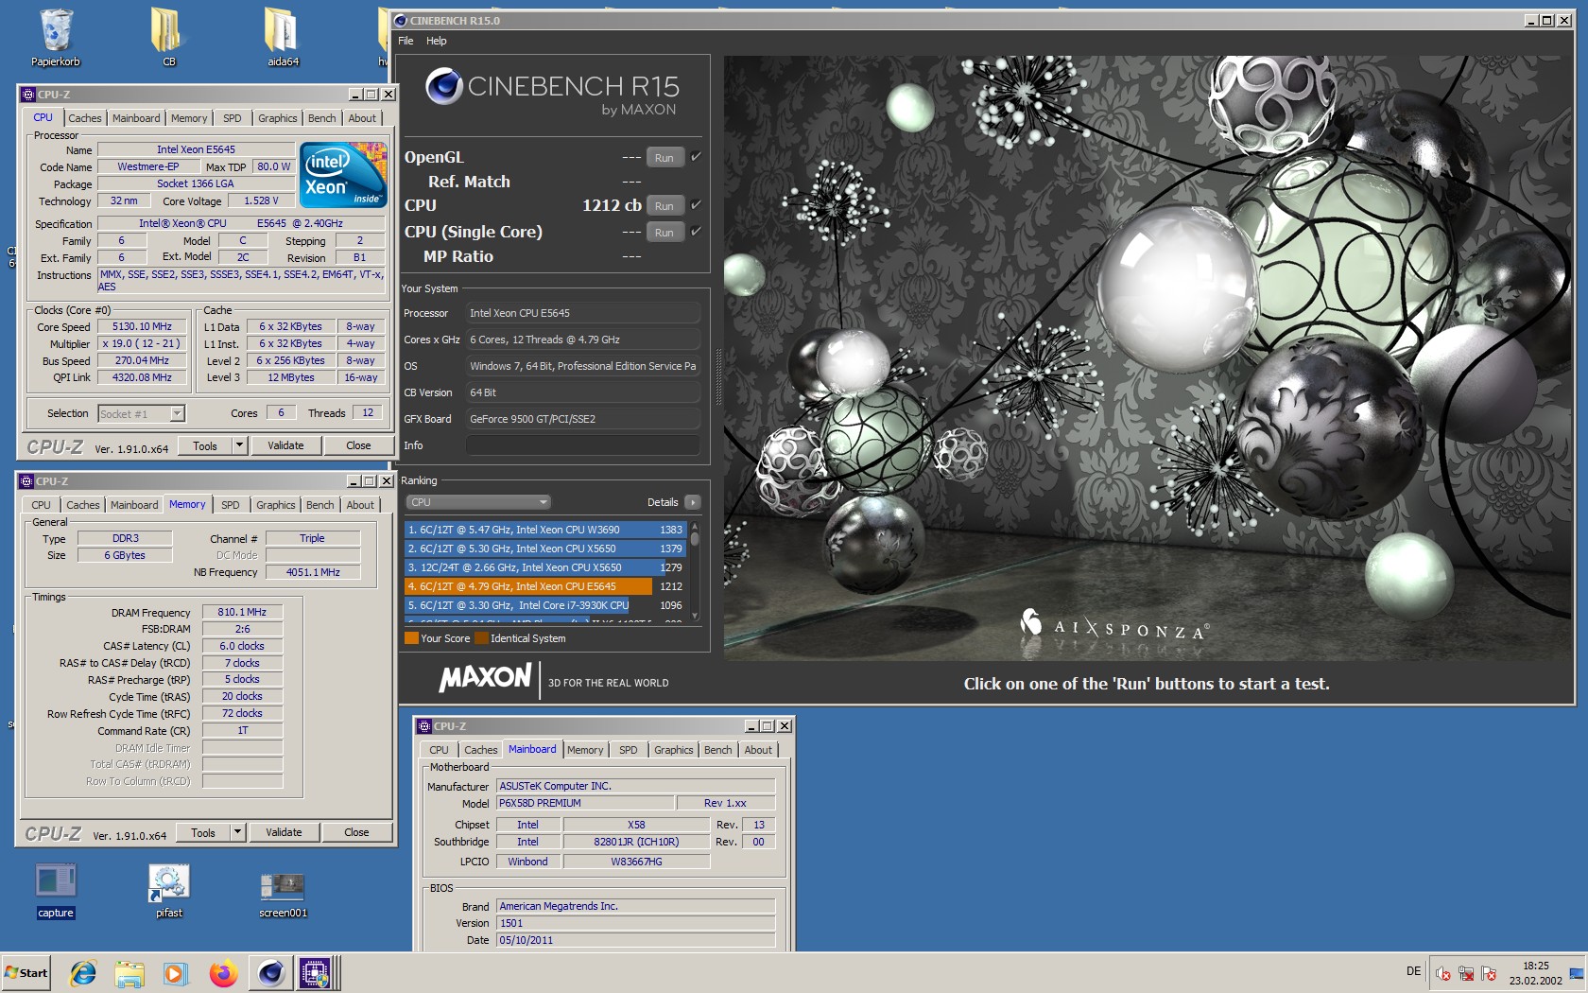Click Close in the CPU-Z Memory window
This screenshot has width=1588, height=993.
tap(356, 832)
